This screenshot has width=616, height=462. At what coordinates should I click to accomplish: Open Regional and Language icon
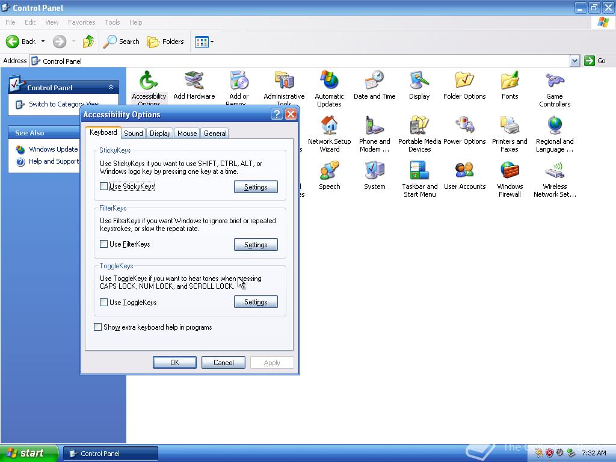click(555, 134)
